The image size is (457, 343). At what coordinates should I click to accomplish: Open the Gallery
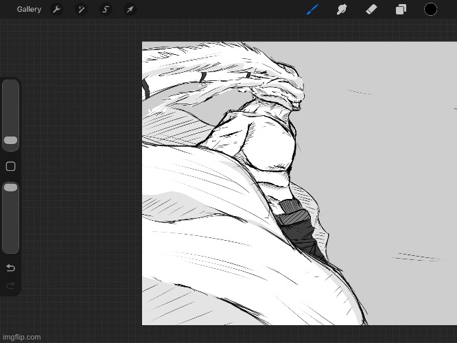click(29, 10)
